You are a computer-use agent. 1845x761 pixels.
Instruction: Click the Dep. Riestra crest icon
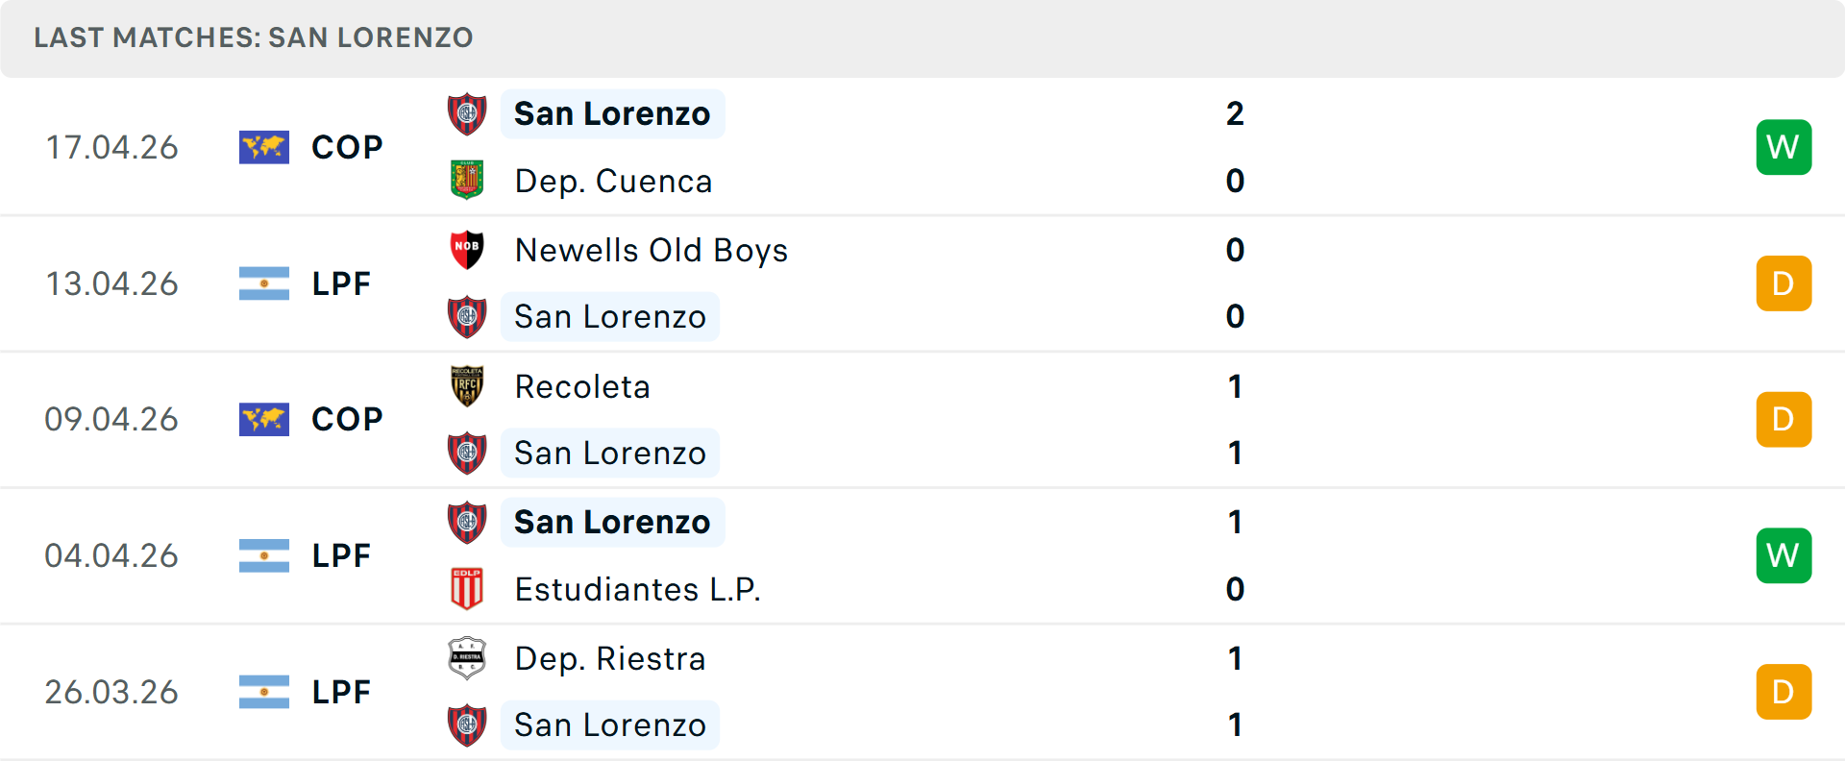(467, 658)
